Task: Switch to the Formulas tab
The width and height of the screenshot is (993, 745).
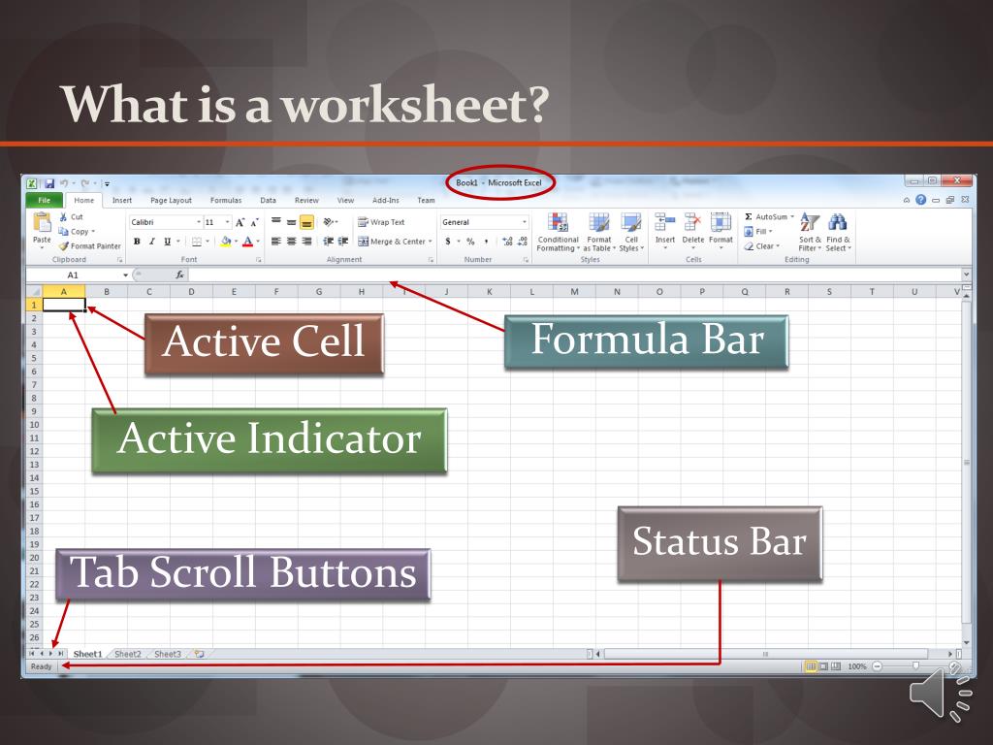Action: [x=226, y=200]
